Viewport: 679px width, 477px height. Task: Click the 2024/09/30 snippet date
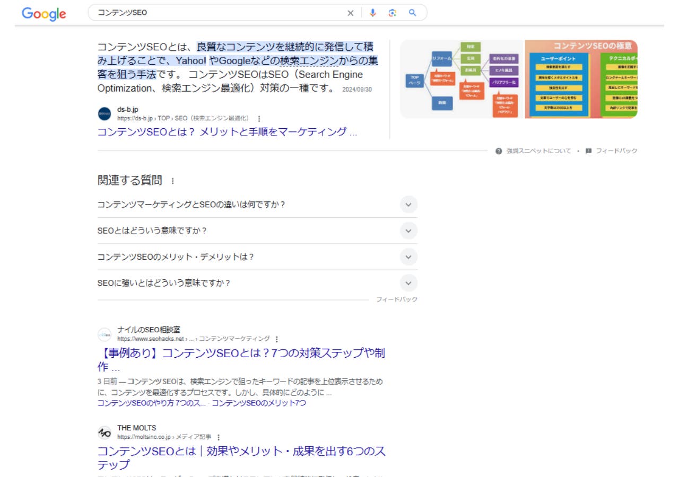(x=357, y=90)
